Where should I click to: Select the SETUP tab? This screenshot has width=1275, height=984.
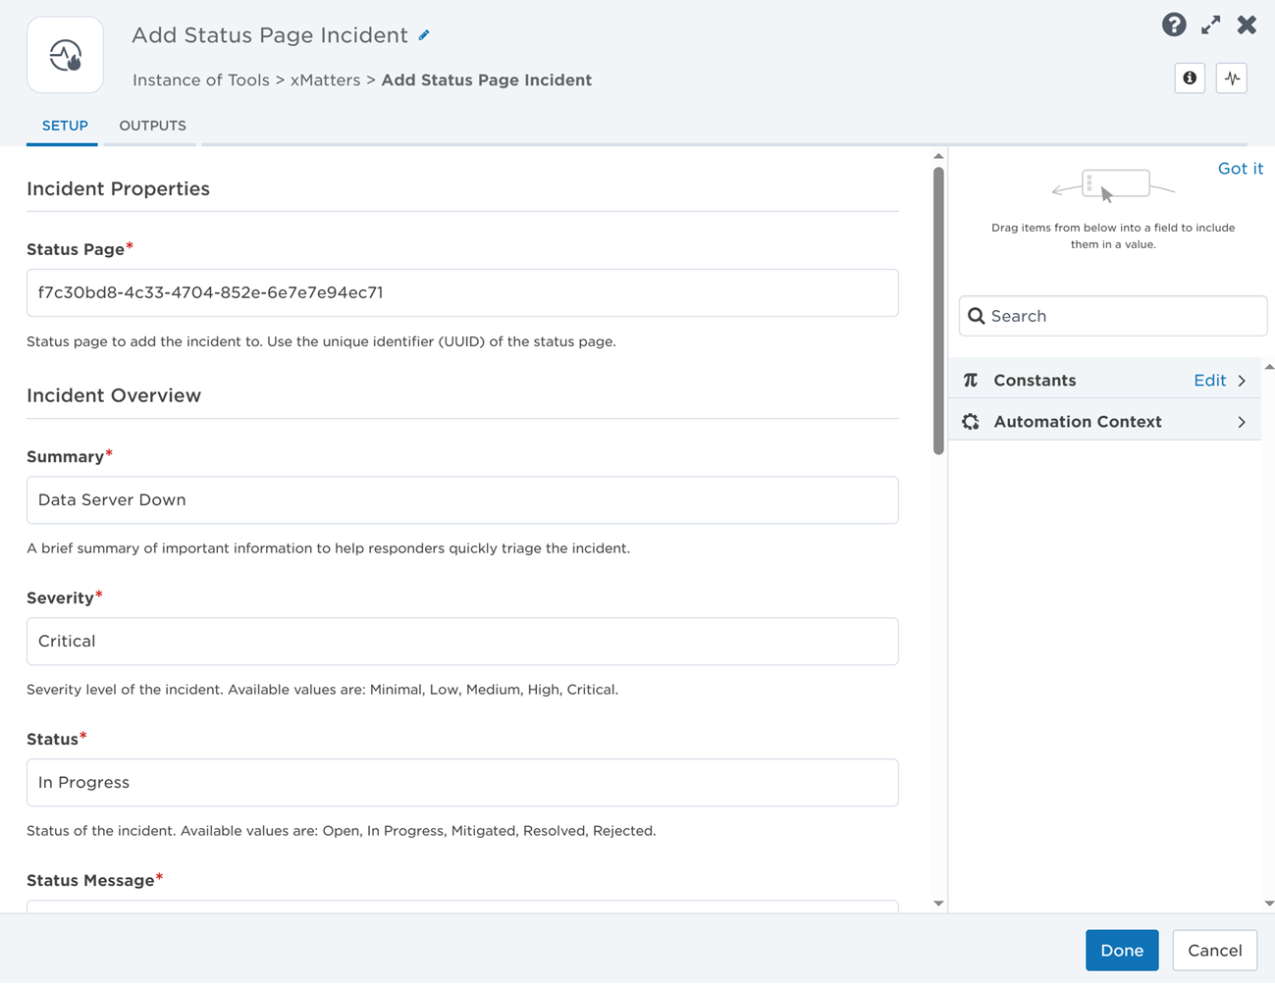pyautogui.click(x=65, y=126)
